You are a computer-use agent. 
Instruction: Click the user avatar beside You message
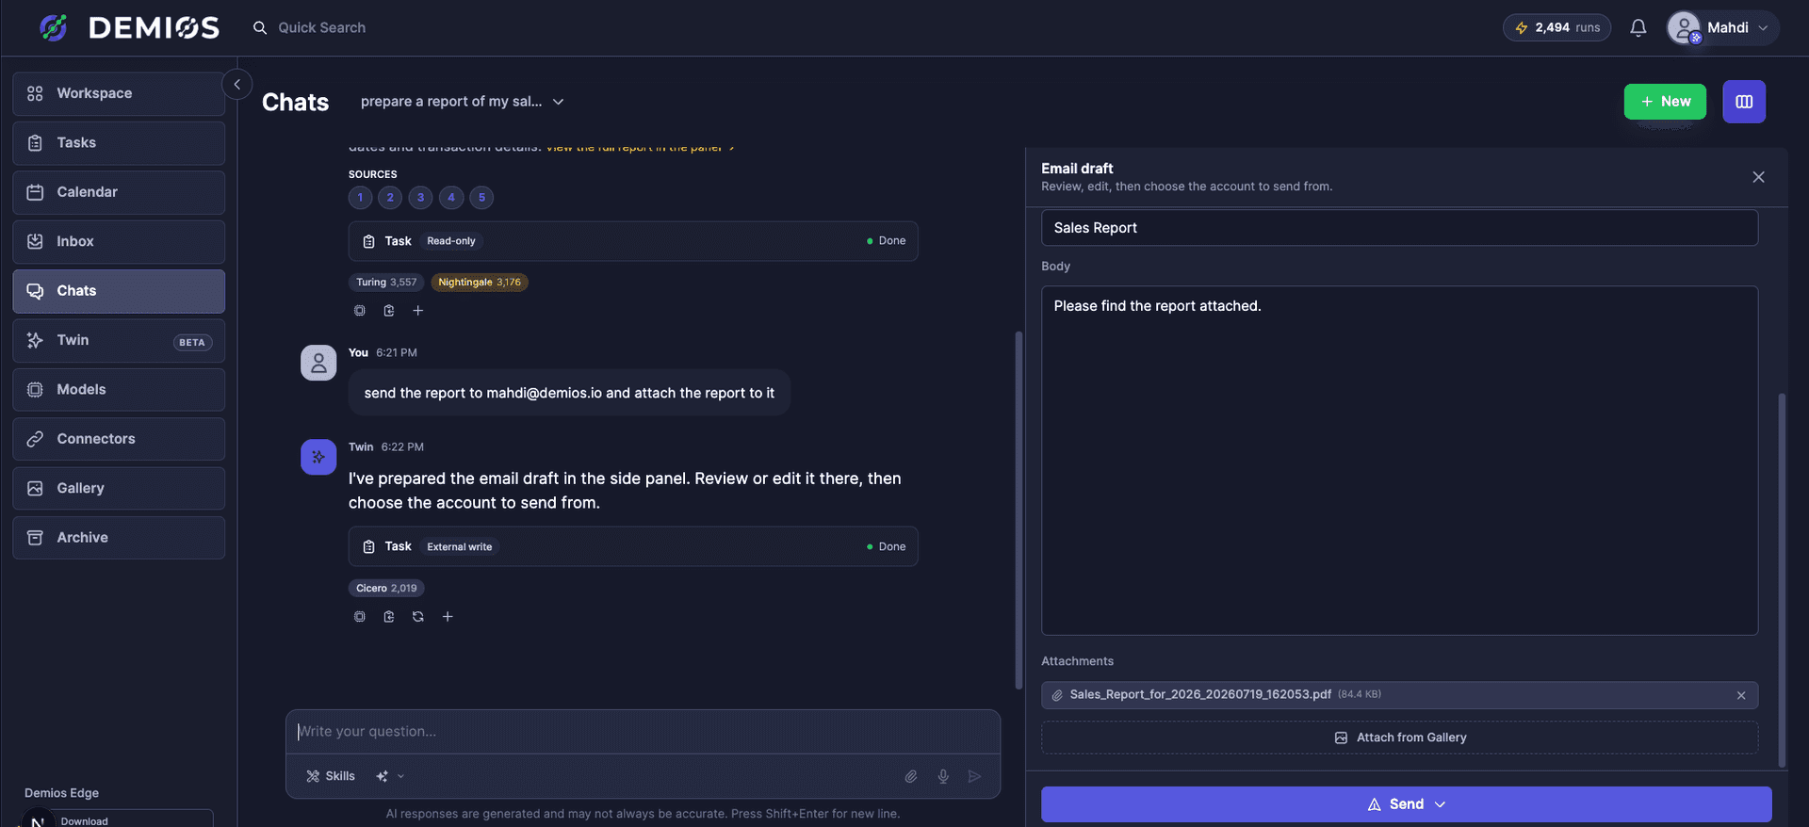point(318,363)
